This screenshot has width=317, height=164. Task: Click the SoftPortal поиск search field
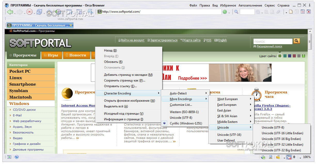pos(273,41)
